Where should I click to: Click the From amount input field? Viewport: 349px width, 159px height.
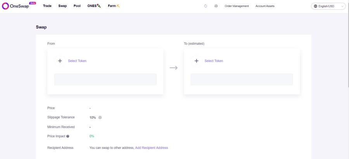105,79
